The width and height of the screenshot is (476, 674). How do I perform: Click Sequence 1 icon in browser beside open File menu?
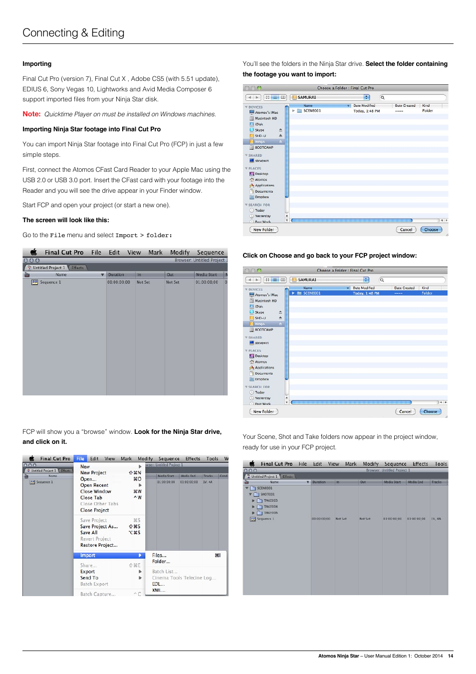click(x=32, y=482)
